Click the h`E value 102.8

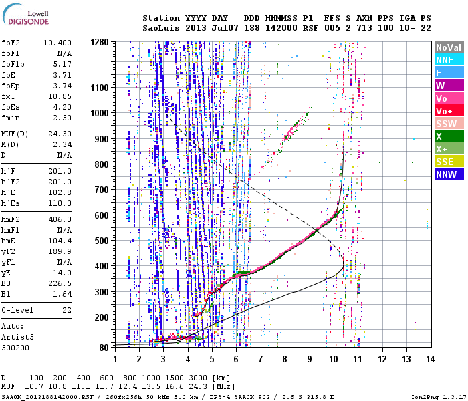click(60, 192)
